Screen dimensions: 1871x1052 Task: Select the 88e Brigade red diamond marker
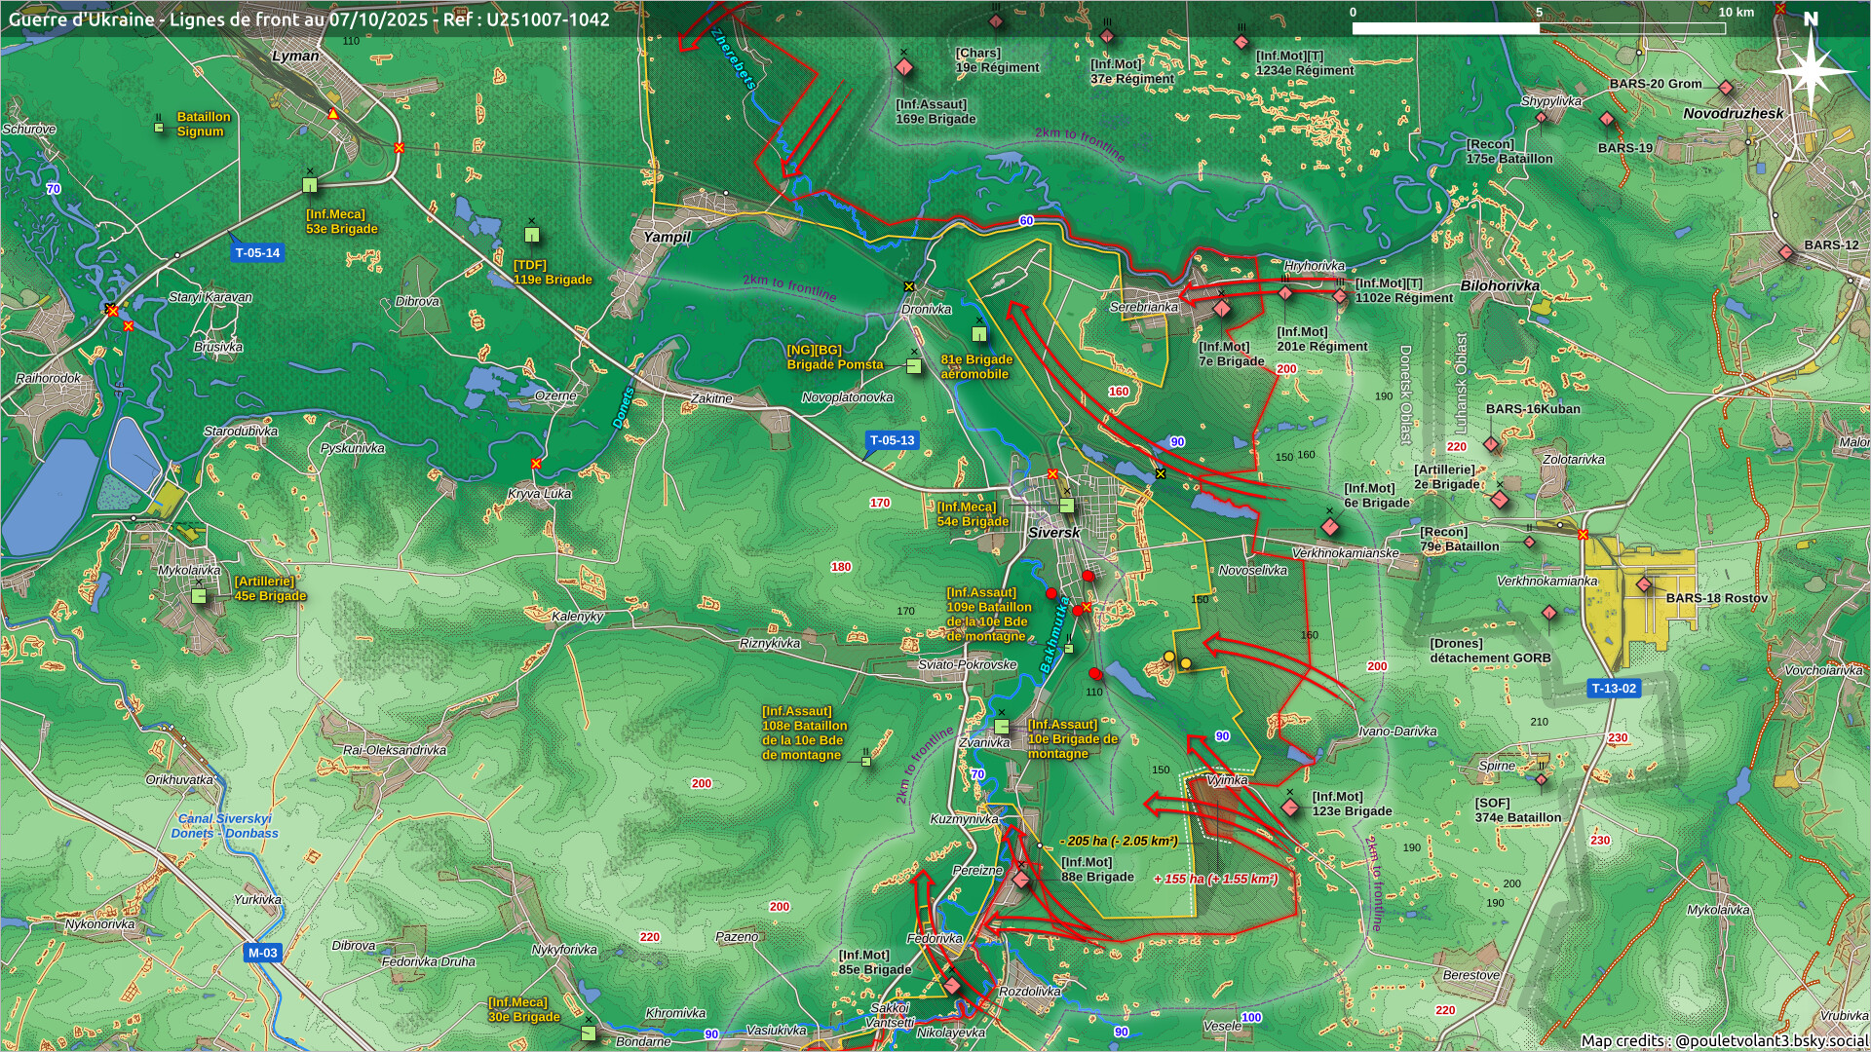[1021, 881]
